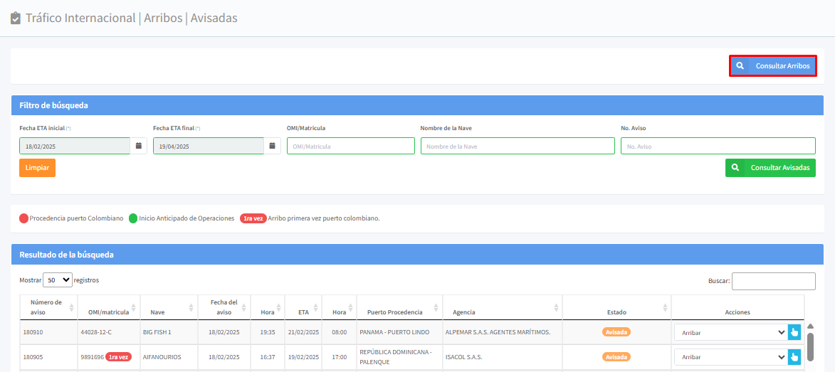Expand Arribar dropdown for AIFANOURIOS
The height and width of the screenshot is (372, 835).
pos(730,356)
